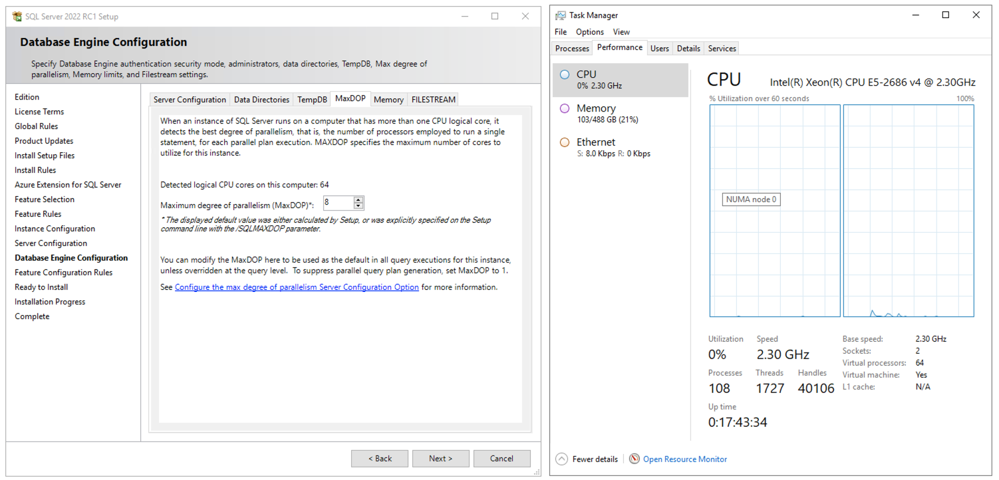Screen dimensions: 999x480
Task: Open Details tab in Task Manager
Action: (x=688, y=49)
